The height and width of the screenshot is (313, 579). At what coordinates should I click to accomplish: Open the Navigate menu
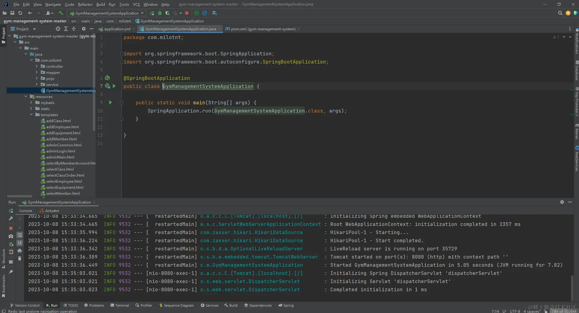coord(53,4)
